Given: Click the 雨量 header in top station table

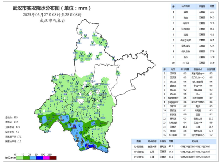Looking at the screenshot, I should 212,6.
